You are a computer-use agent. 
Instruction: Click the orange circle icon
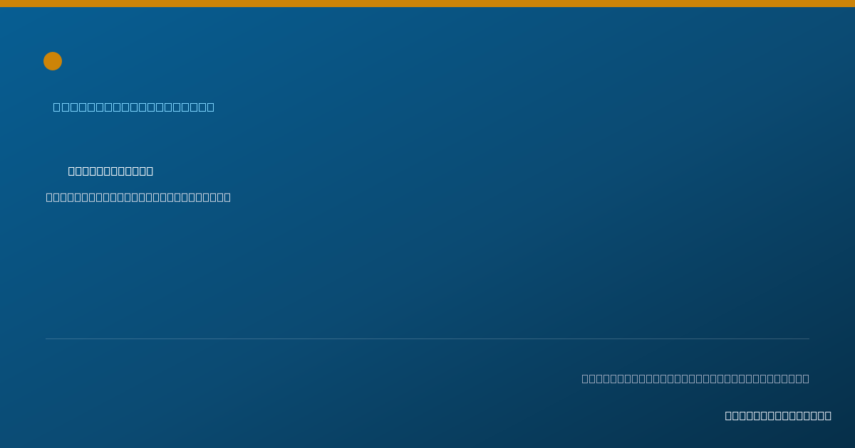pos(53,61)
